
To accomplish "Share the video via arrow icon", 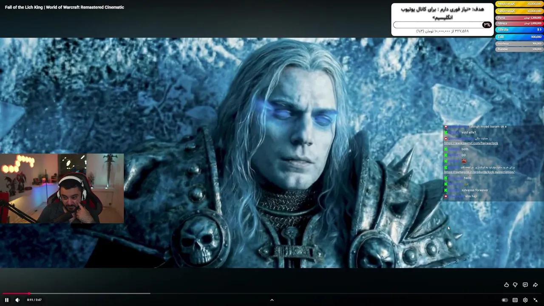I will (535, 285).
